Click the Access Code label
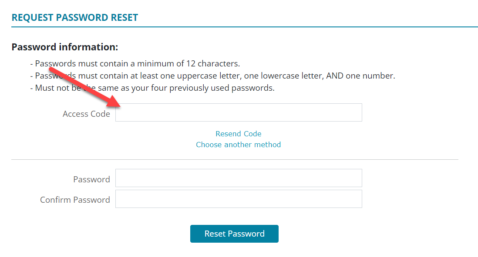The image size is (478, 257). (86, 114)
